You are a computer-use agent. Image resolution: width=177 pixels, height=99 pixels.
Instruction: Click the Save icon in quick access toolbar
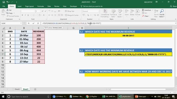[4, 2]
